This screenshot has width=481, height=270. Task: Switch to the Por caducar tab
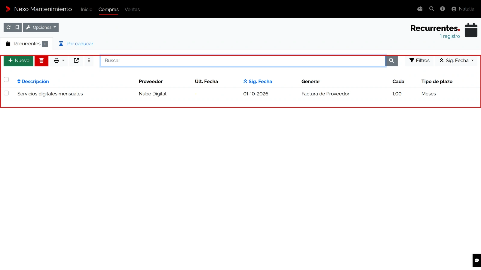pyautogui.click(x=76, y=44)
